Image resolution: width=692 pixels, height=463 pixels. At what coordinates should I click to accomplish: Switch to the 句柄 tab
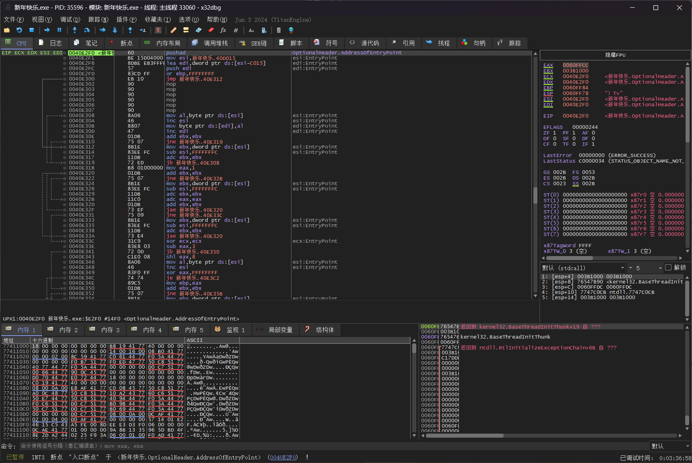coord(474,43)
